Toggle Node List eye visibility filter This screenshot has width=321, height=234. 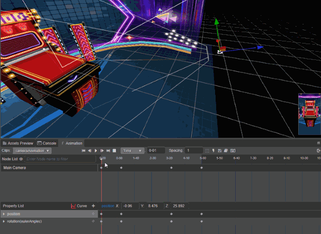click(21, 159)
